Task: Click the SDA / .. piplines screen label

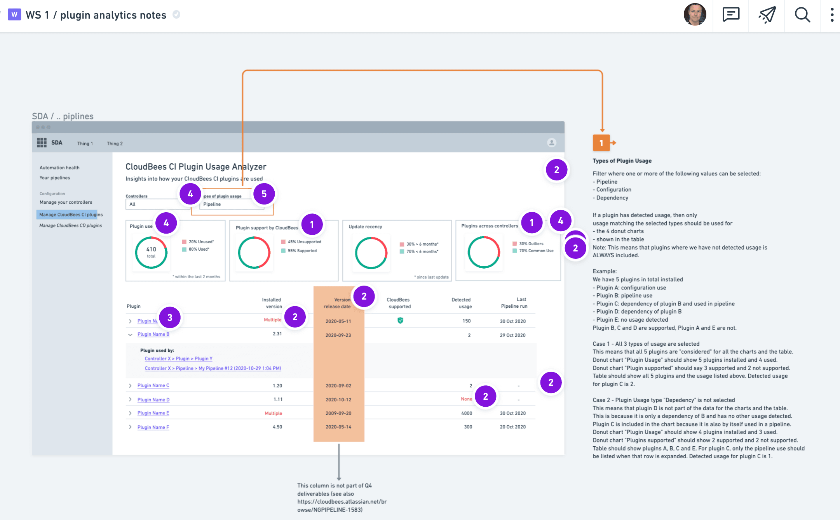Action: (x=63, y=116)
